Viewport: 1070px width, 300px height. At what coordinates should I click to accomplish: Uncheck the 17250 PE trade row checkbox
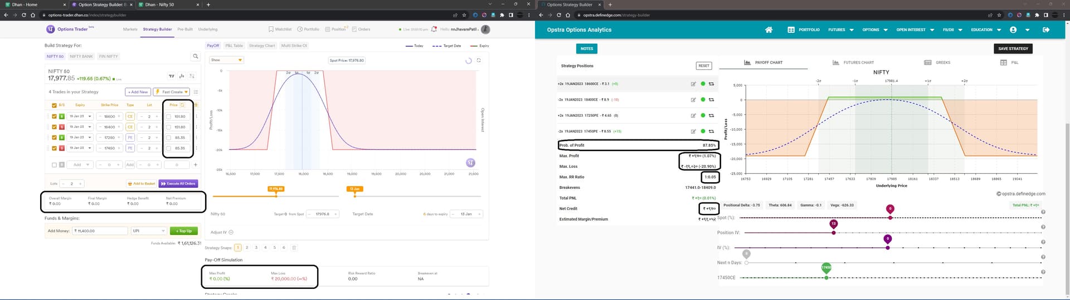click(x=54, y=137)
